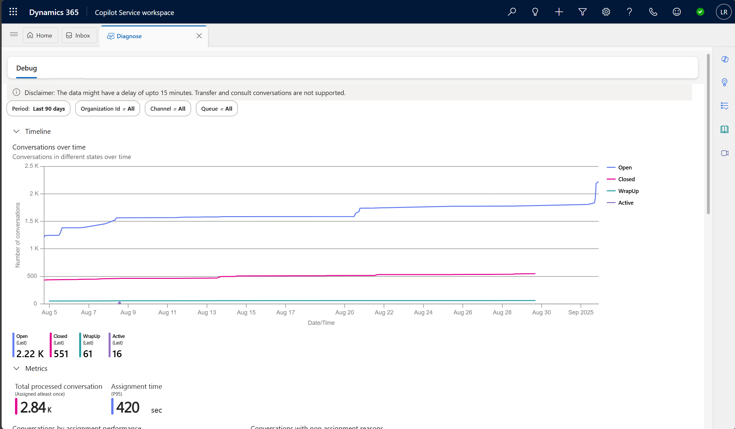Click the smiley feedback icon
Image resolution: width=735 pixels, height=429 pixels.
(x=677, y=12)
